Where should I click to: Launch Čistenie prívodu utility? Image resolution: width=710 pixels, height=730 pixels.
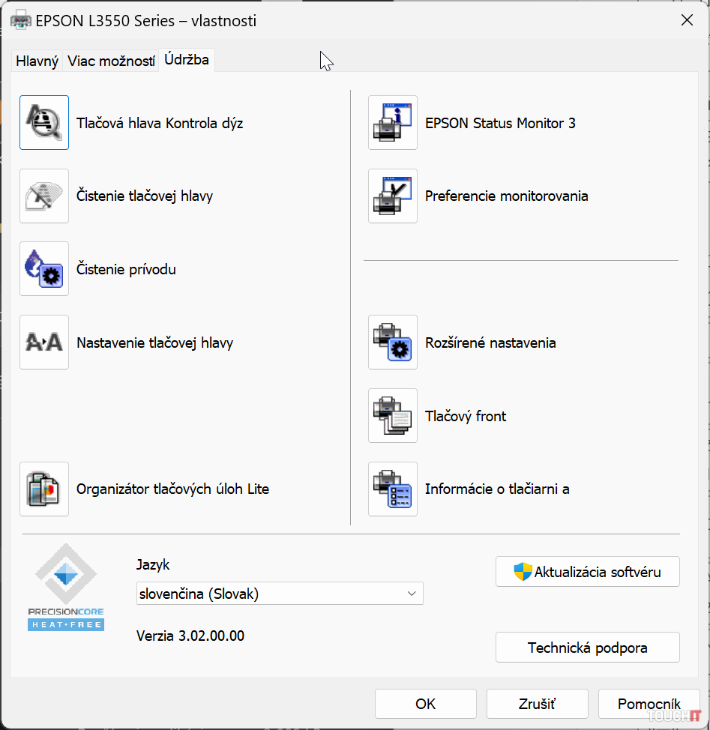point(43,269)
